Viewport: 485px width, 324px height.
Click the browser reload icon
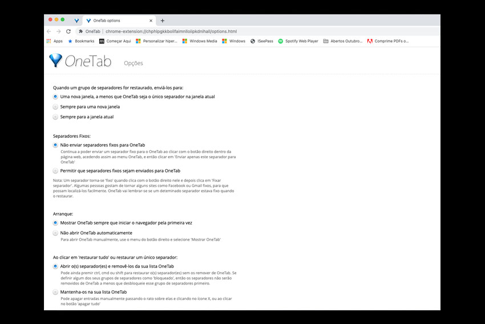click(x=68, y=31)
